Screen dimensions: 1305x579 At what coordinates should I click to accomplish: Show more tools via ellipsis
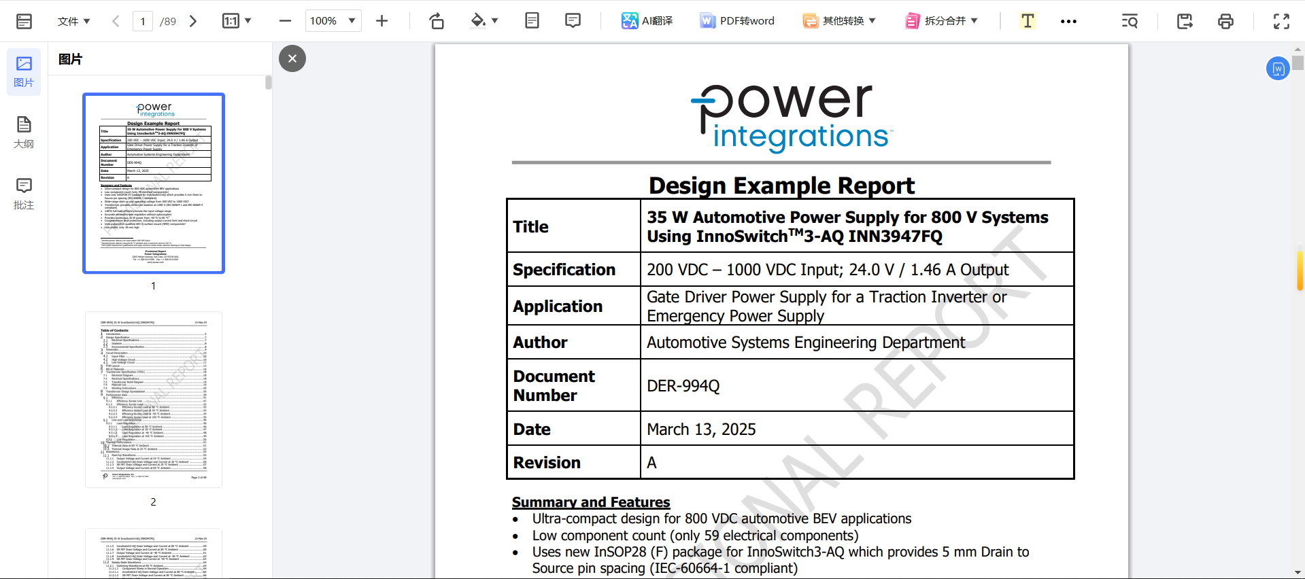(1068, 21)
